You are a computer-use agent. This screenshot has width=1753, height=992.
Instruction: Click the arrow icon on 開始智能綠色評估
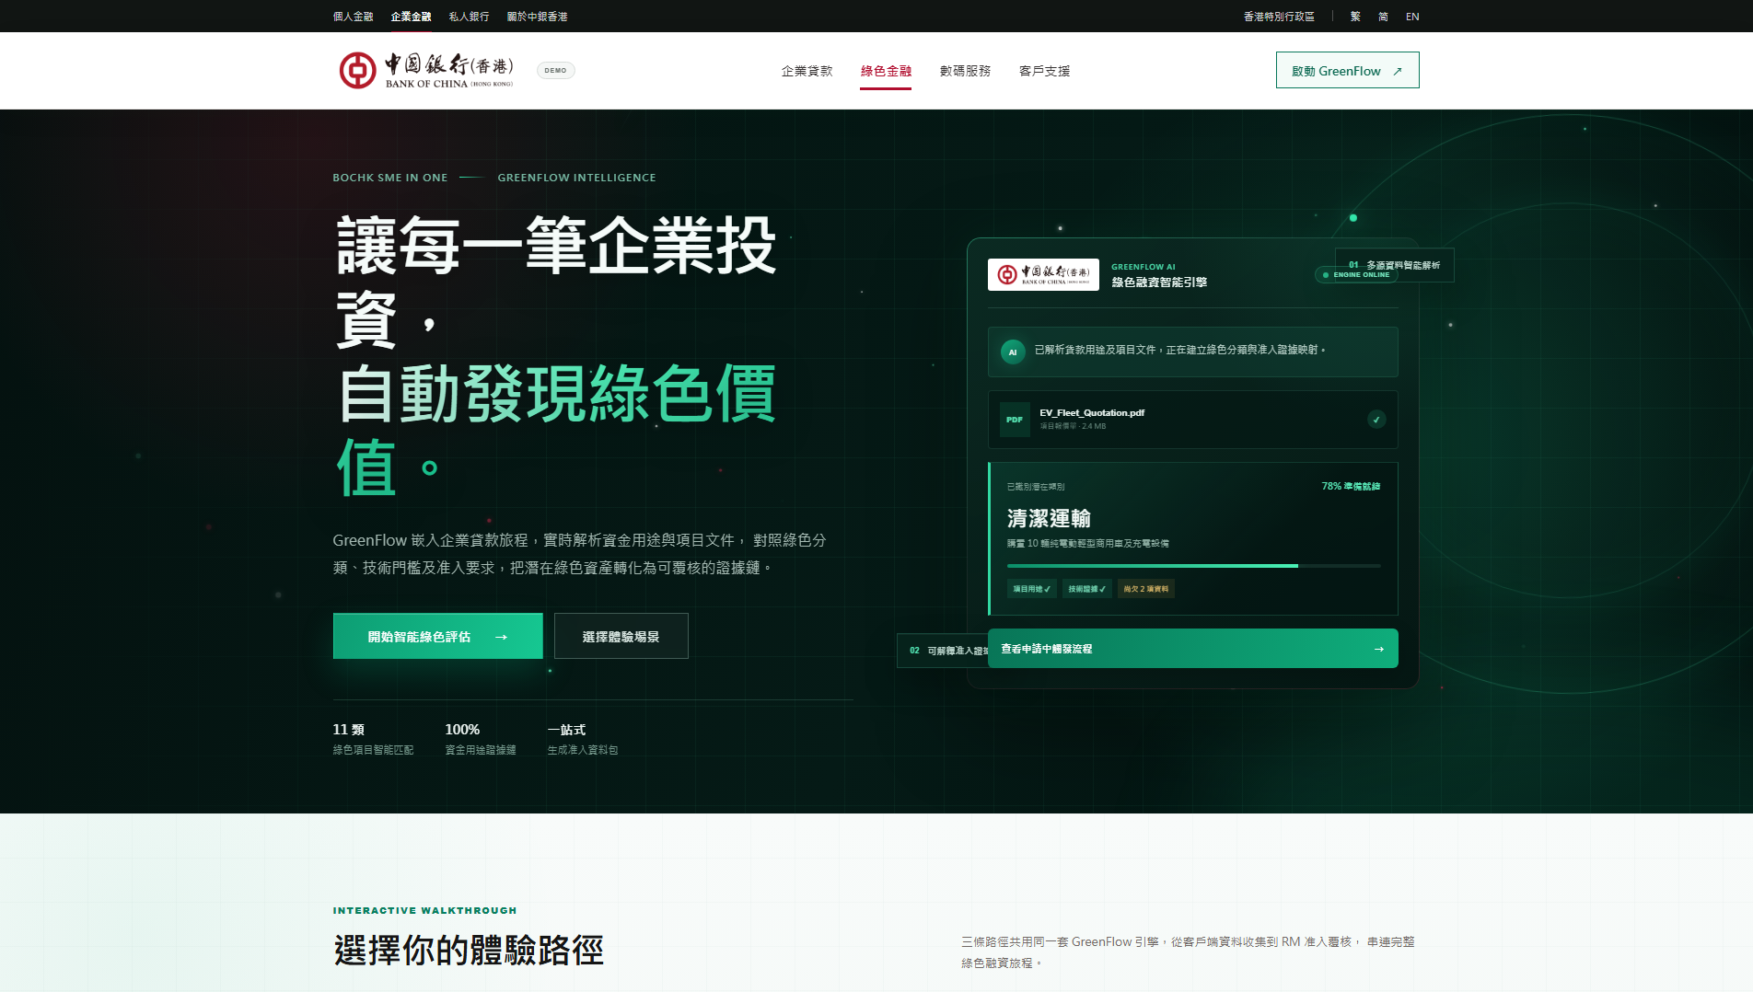pos(501,637)
